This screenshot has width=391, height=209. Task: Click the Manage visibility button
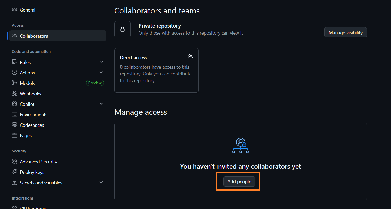[x=346, y=32]
